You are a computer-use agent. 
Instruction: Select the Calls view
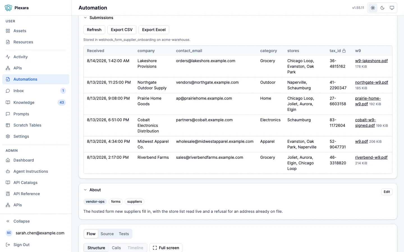tap(116, 248)
